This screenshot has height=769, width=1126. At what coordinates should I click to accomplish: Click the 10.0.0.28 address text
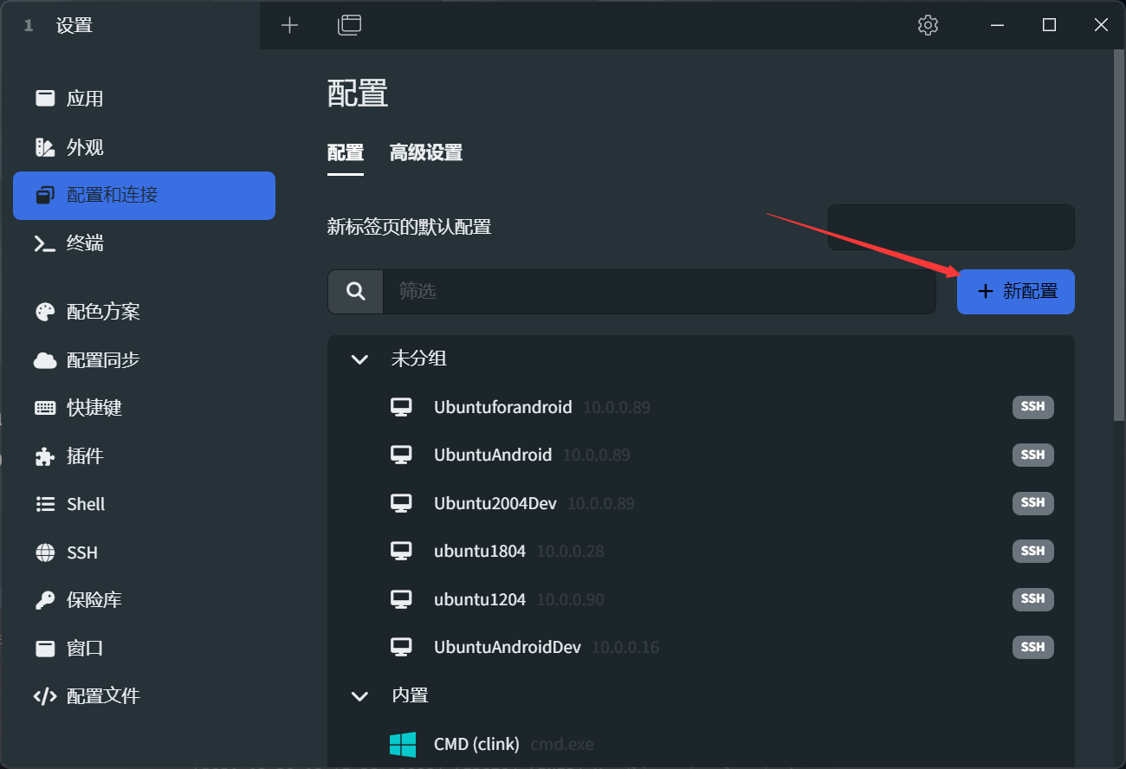pos(571,551)
